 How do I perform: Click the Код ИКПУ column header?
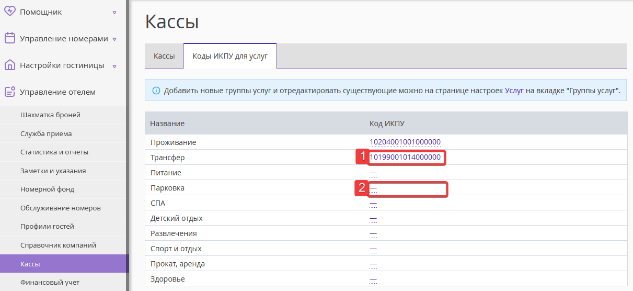(x=387, y=124)
